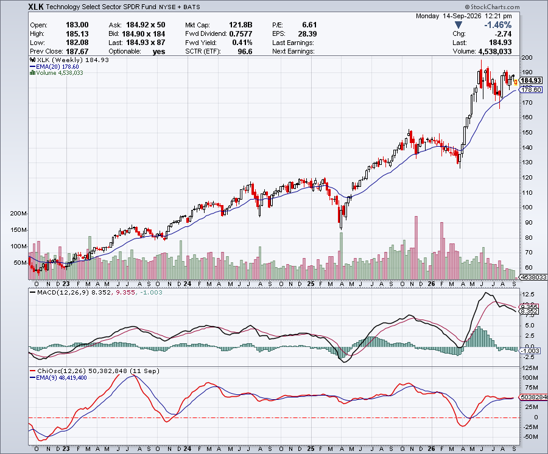Click the MACD histogram value -1.003 in legend
The image size is (548, 454).
[x=151, y=292]
